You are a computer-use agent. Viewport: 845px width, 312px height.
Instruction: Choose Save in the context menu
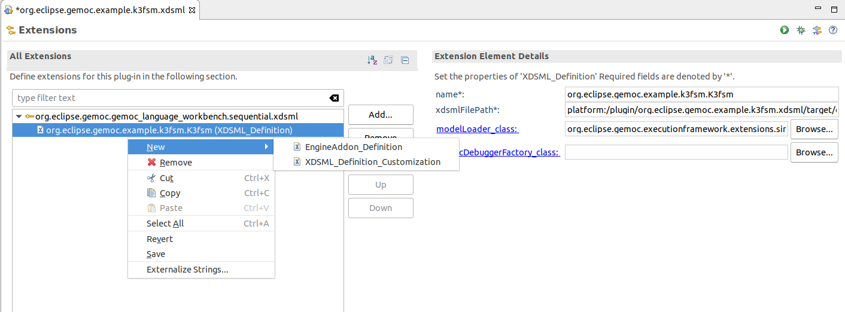tap(201, 254)
